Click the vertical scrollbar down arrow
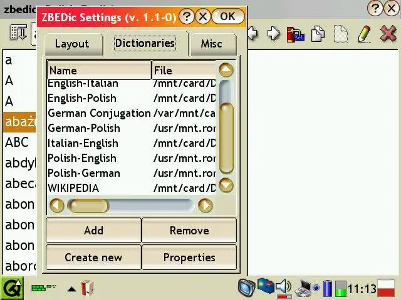 (226, 185)
